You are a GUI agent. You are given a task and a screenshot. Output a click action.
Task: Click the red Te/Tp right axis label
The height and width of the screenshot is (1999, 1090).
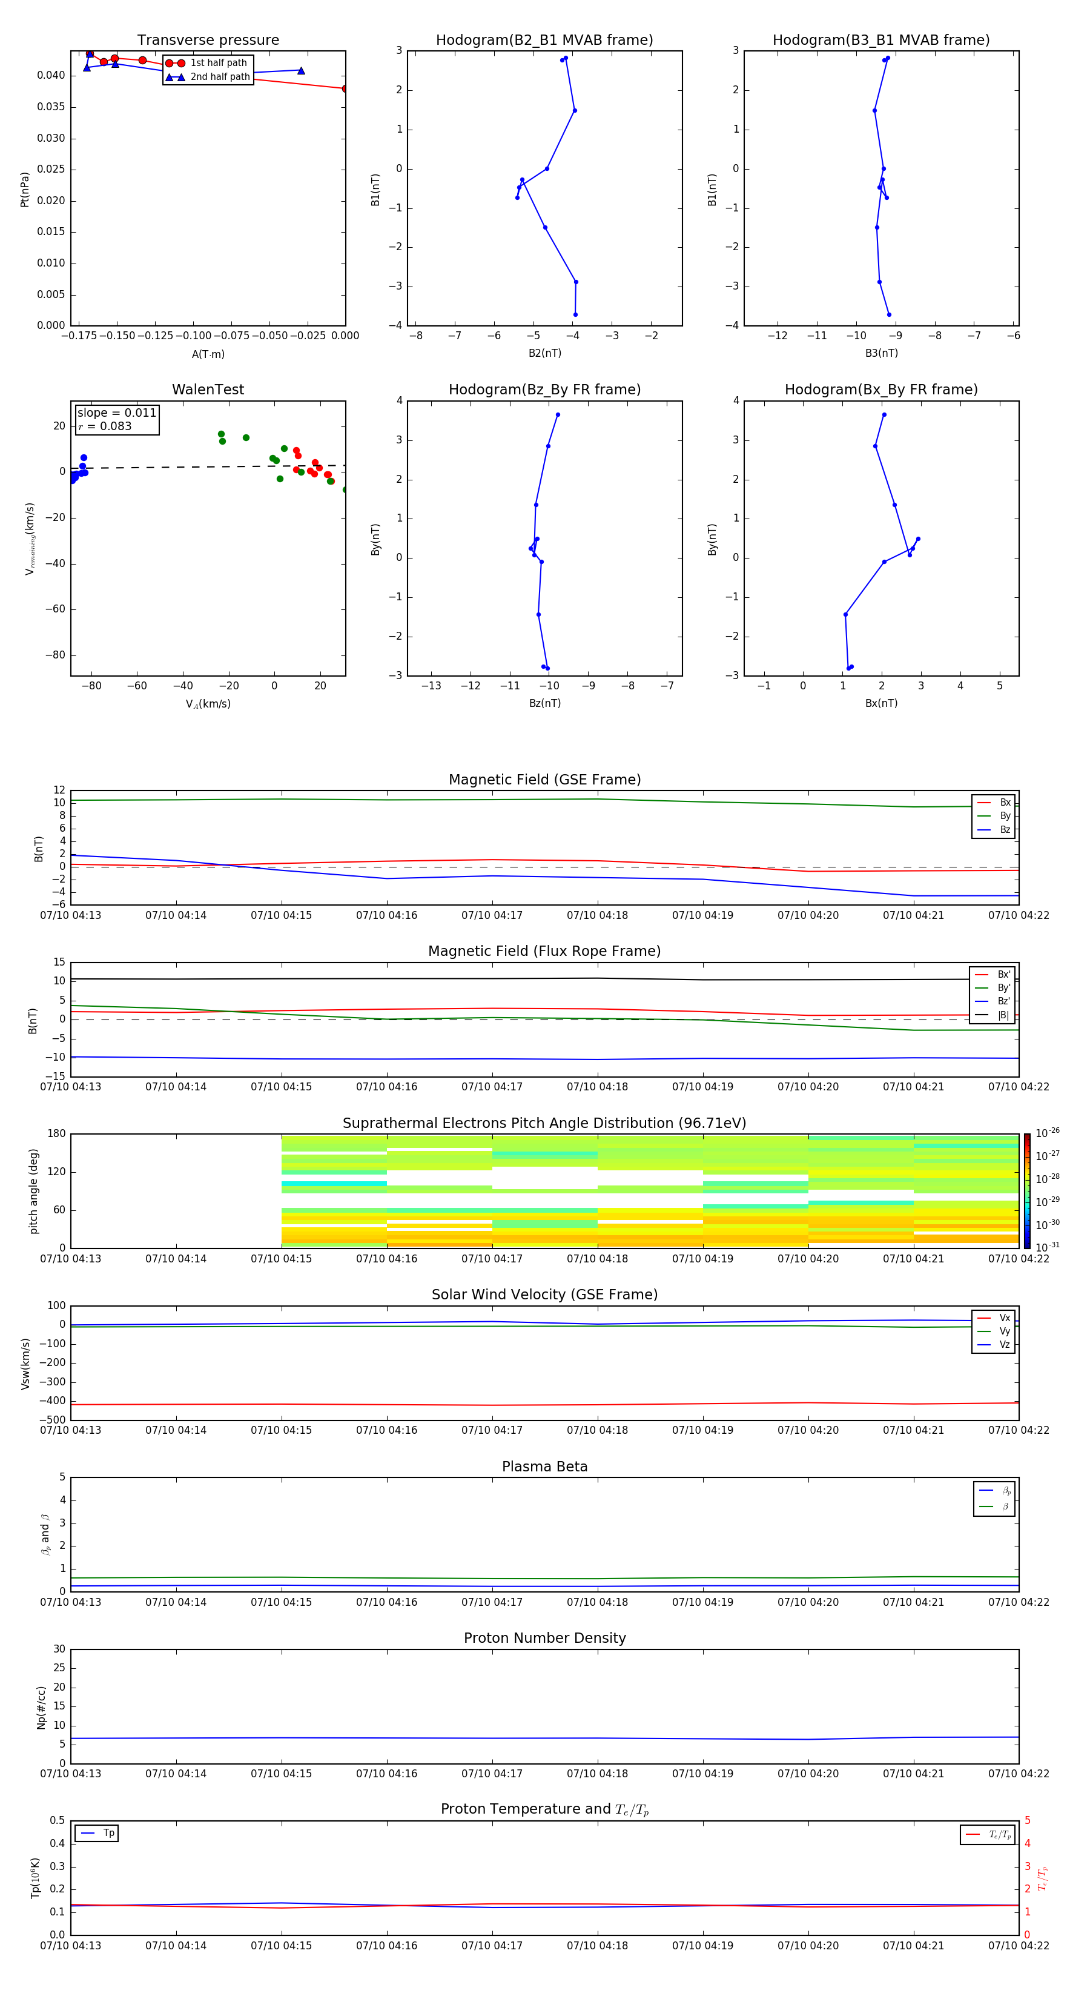pyautogui.click(x=1042, y=1878)
